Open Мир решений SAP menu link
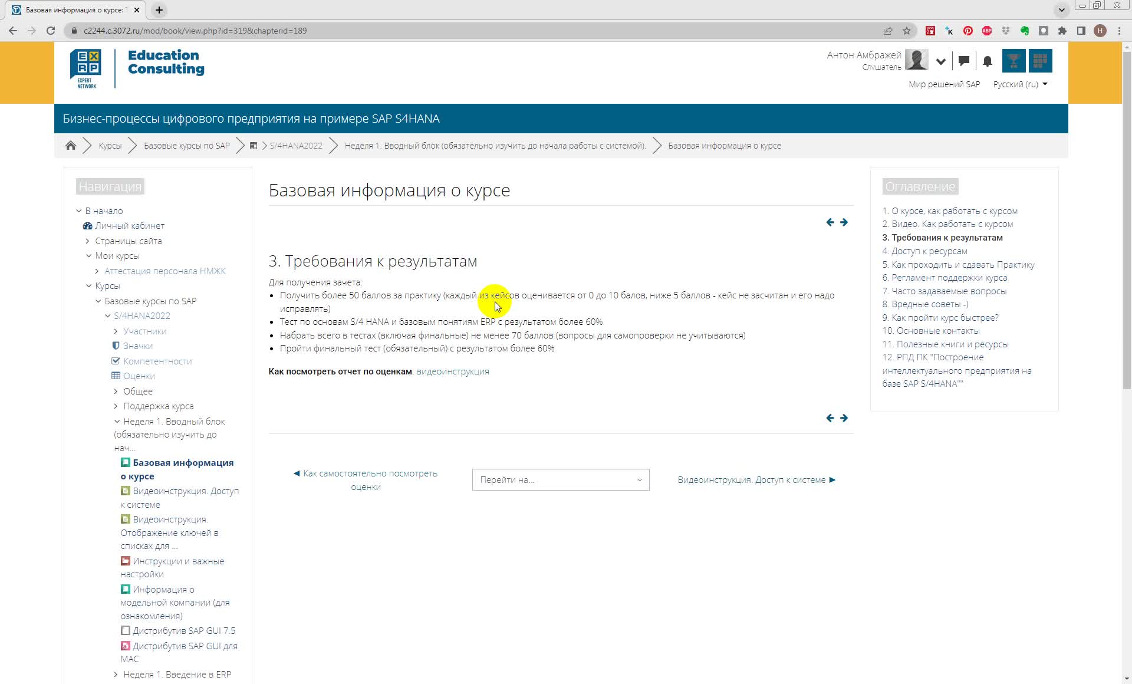The width and height of the screenshot is (1132, 684). (944, 84)
